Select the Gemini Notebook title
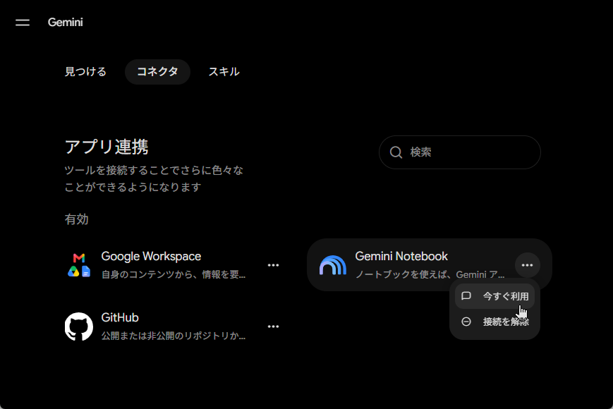This screenshot has width=613, height=409. point(401,256)
